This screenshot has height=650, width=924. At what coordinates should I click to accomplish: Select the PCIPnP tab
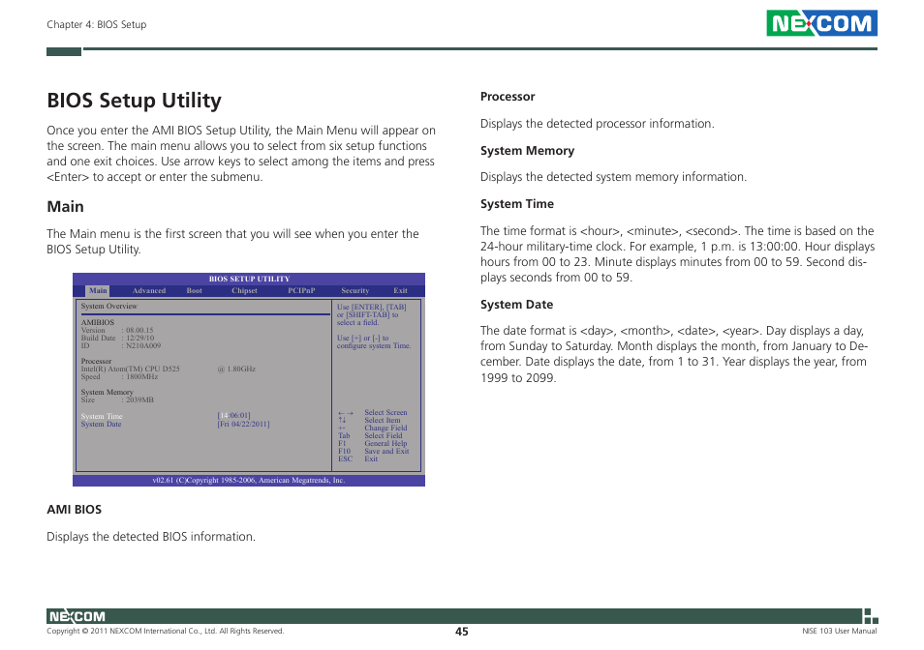pos(302,290)
